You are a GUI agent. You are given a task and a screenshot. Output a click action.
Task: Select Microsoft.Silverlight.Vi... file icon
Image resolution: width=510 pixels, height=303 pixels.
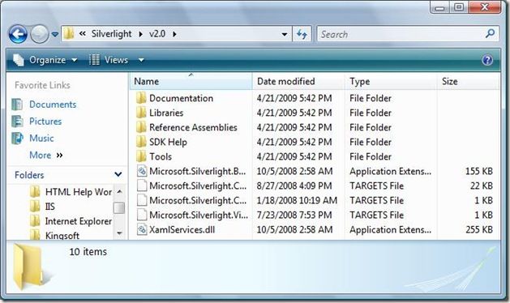pos(142,215)
